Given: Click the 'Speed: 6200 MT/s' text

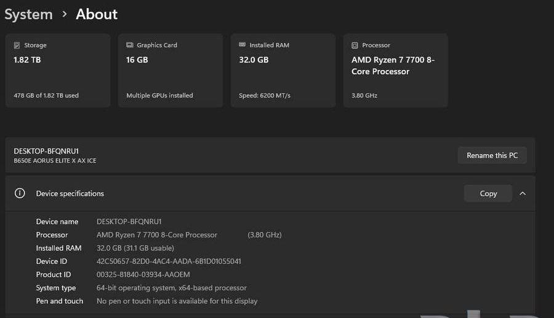Looking at the screenshot, I should tap(265, 96).
